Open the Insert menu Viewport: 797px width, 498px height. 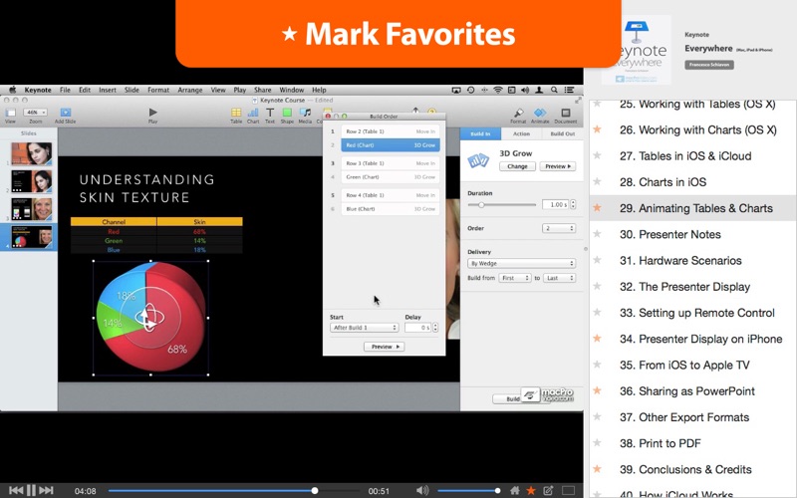pos(108,90)
